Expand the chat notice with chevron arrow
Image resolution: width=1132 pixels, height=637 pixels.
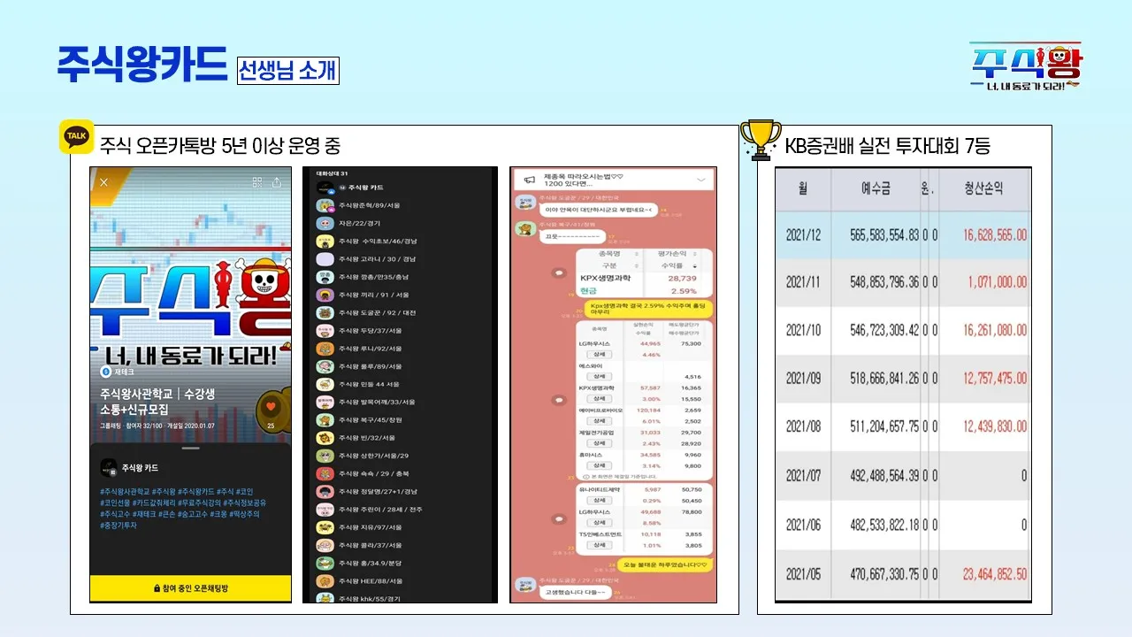coord(701,180)
